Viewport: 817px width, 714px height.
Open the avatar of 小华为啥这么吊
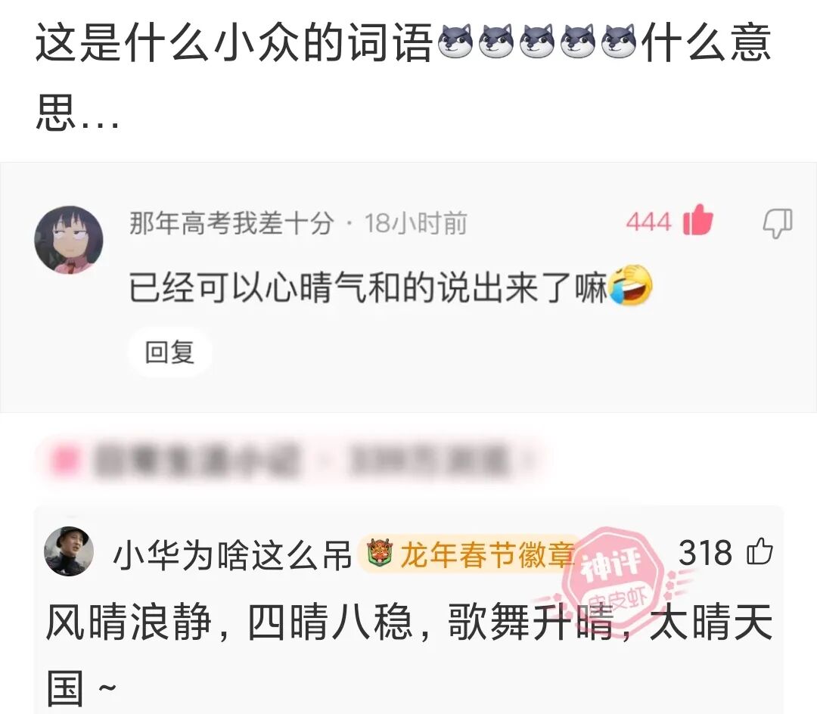pos(69,551)
